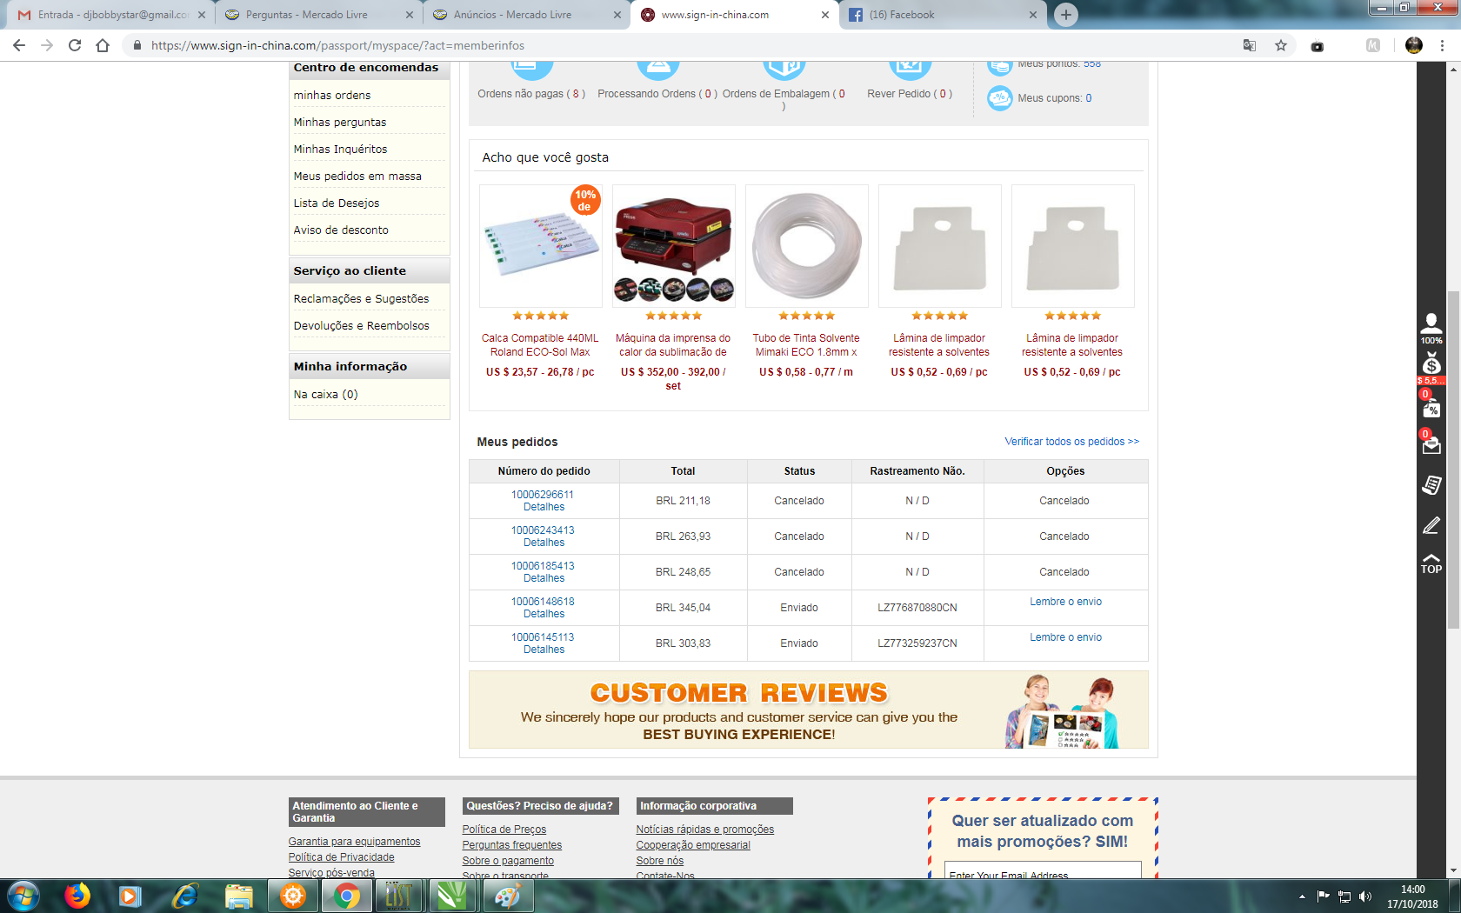1461x913 pixels.
Task: Jump to page top with TOP button
Action: coord(1431,563)
